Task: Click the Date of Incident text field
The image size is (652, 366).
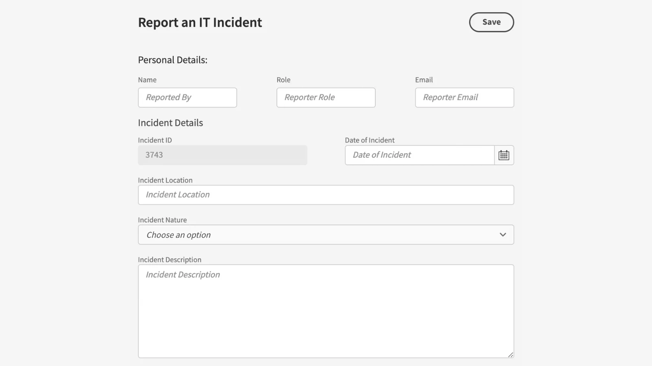Action: coord(420,155)
